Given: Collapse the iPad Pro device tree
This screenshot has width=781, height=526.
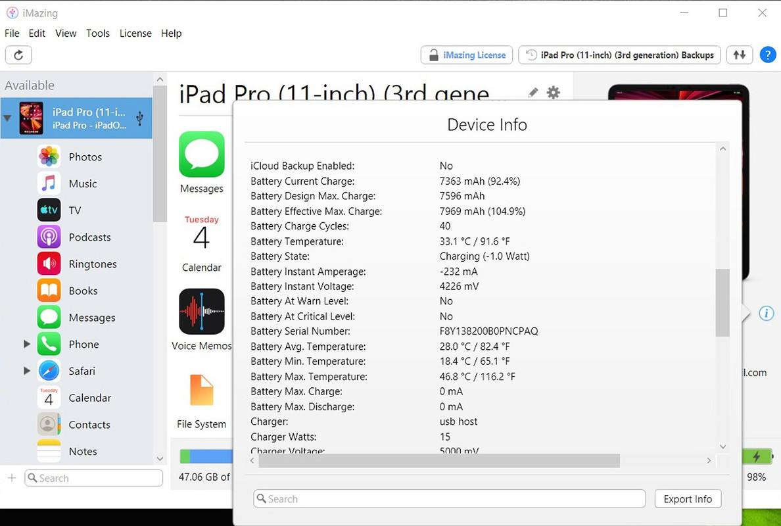Looking at the screenshot, I should point(7,118).
